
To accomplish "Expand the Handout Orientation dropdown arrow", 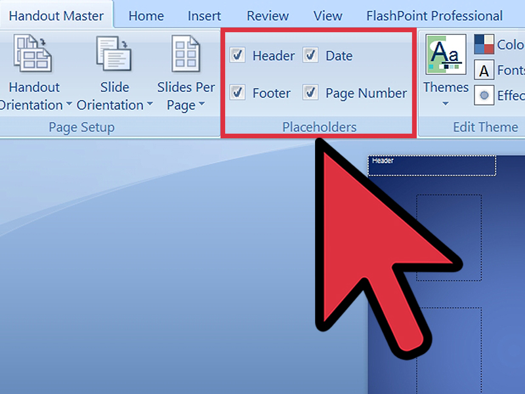I will point(69,104).
